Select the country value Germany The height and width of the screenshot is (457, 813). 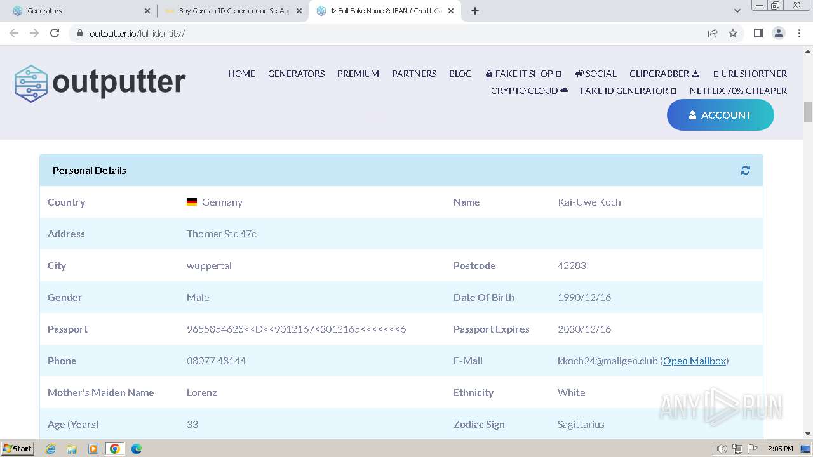point(222,202)
